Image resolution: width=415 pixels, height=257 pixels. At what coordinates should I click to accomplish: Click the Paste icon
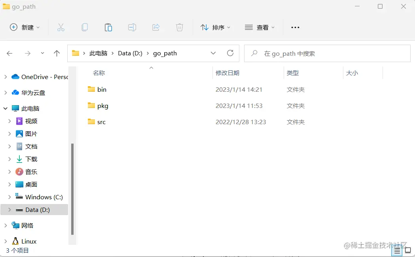[x=108, y=27]
